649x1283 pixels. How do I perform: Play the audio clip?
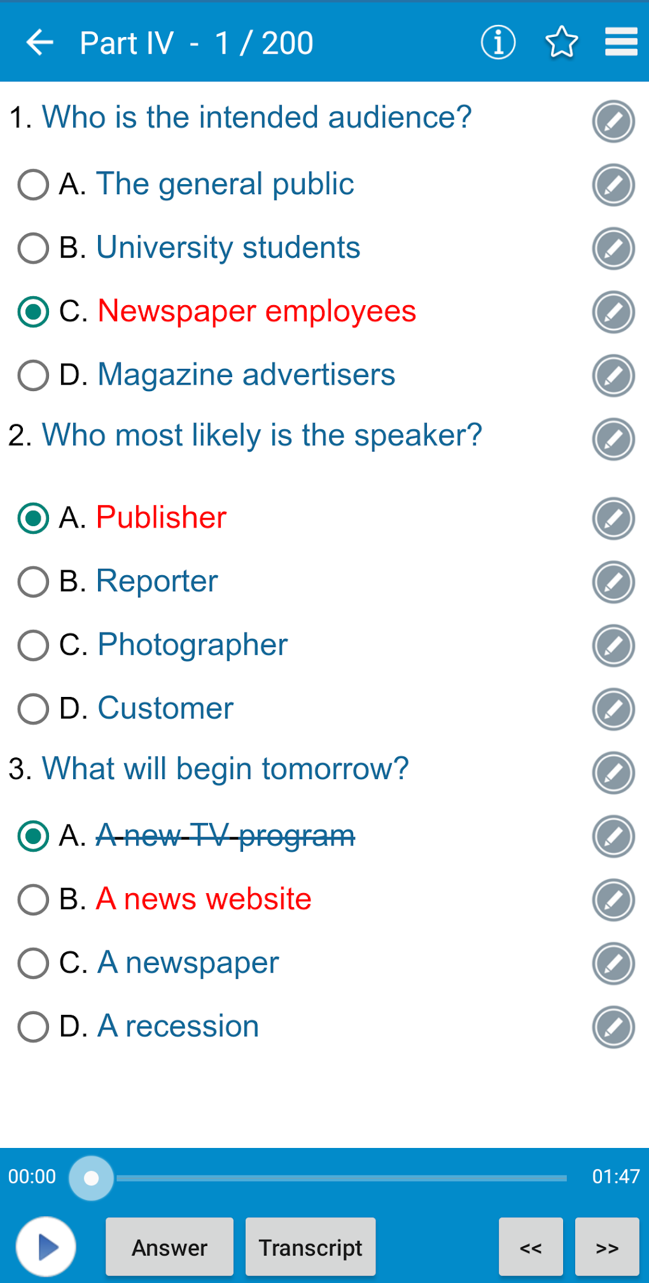tap(46, 1247)
